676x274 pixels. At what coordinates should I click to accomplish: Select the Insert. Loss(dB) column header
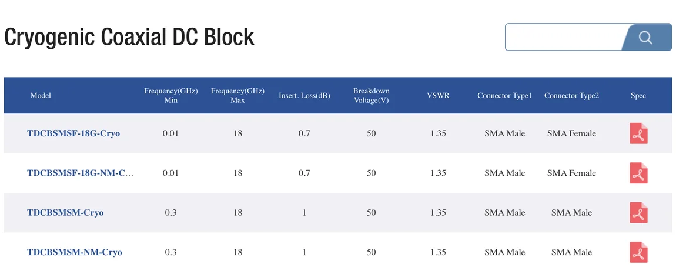click(x=304, y=95)
